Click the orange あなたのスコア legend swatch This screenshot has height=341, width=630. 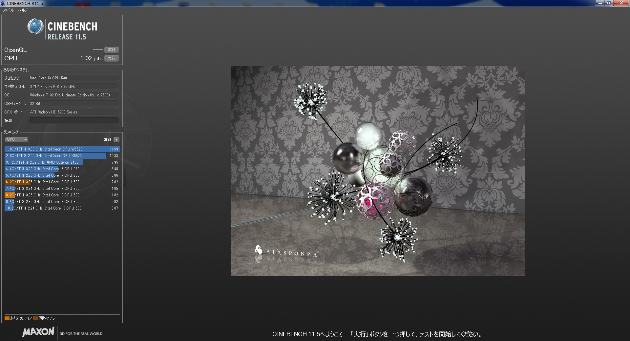click(x=7, y=318)
